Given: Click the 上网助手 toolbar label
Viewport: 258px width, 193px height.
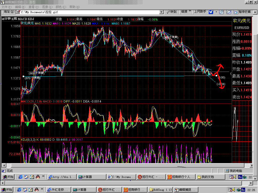Looking at the screenshot, I should pos(200,12).
